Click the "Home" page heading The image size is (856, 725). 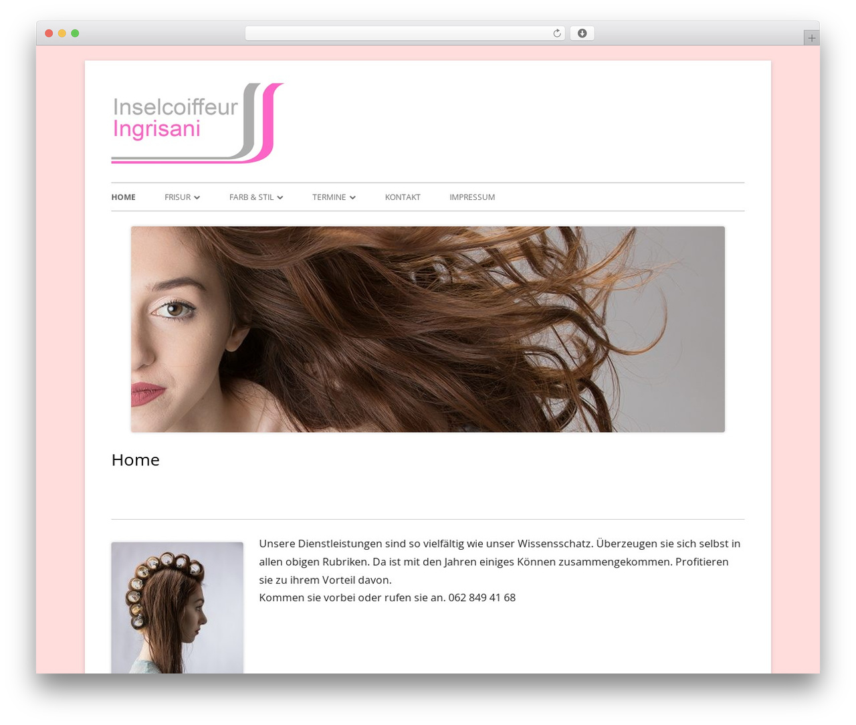[x=135, y=460]
